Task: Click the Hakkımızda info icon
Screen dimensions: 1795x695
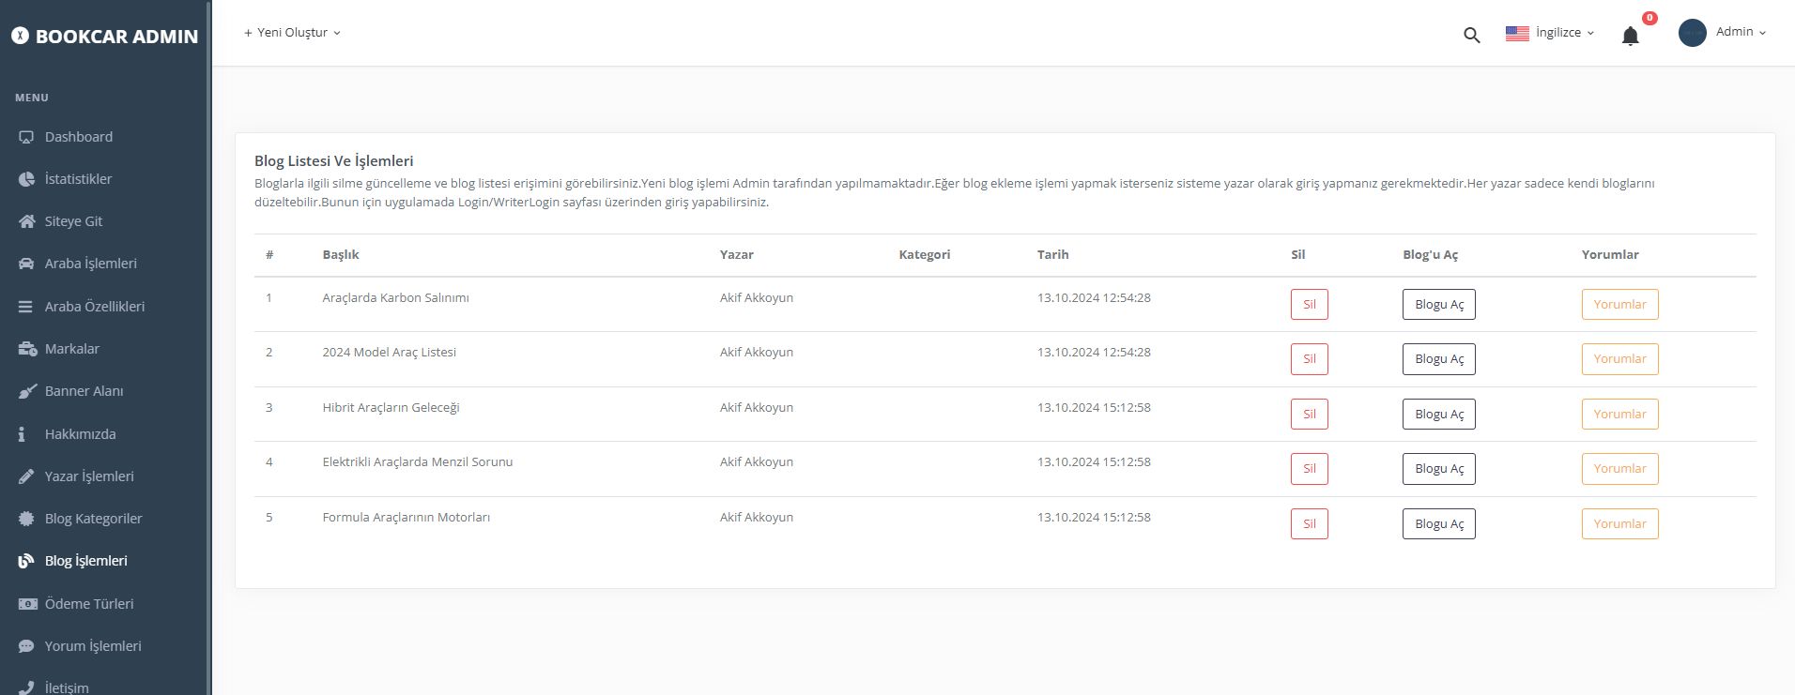Action: click(x=22, y=434)
